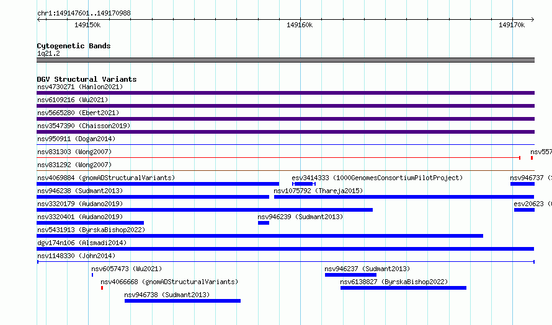Click the blue bar of nsv6138827

tap(403, 288)
